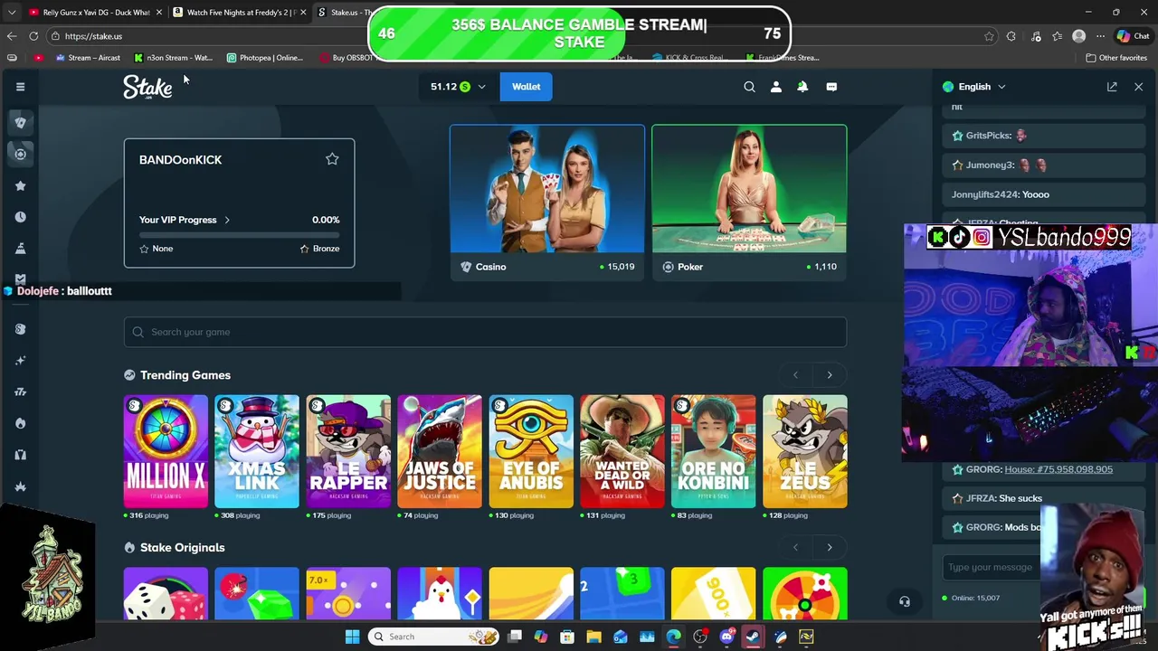Screen dimensions: 1158x651
Task: Open the crown icon in sidebar
Action: coord(20,486)
